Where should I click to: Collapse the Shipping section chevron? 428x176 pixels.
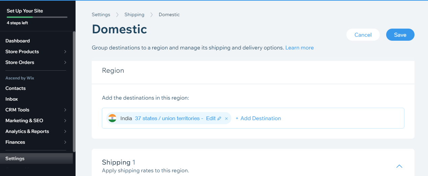pos(399,166)
